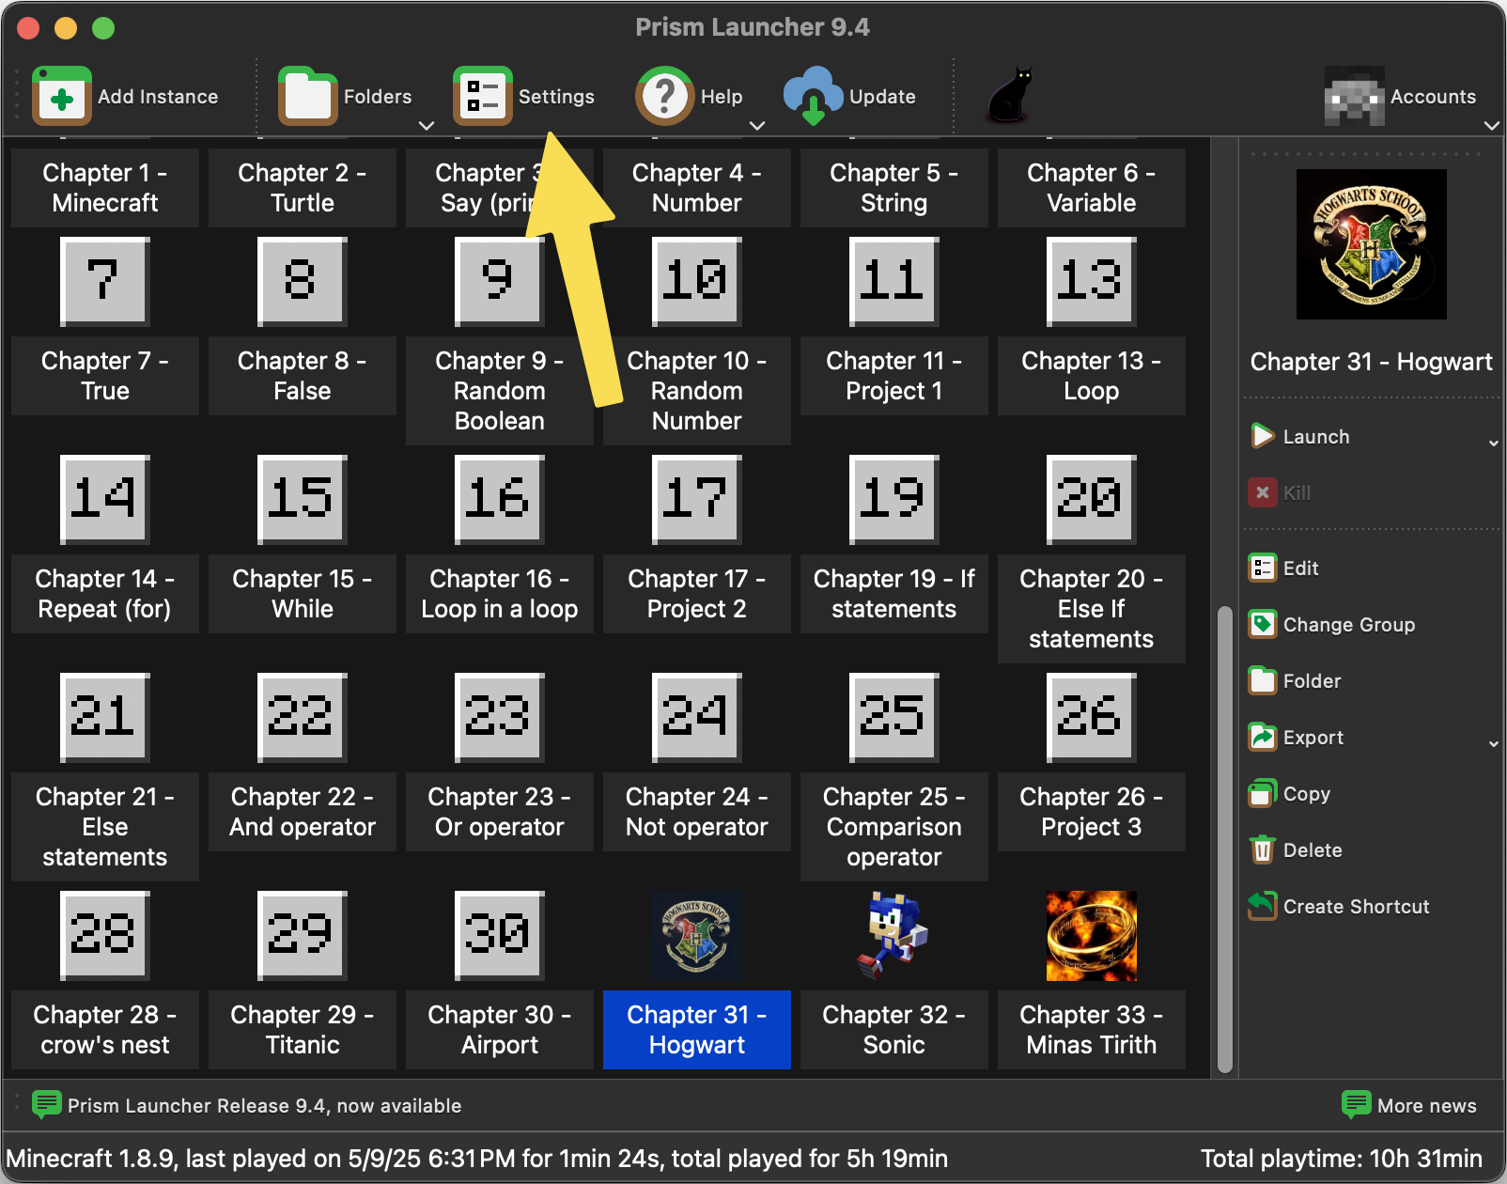Click the Delete trash icon
This screenshot has width=1507, height=1184.
tap(1262, 849)
